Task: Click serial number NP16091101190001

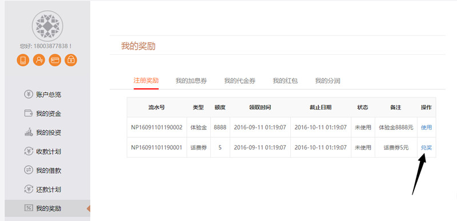Action: [x=157, y=148]
